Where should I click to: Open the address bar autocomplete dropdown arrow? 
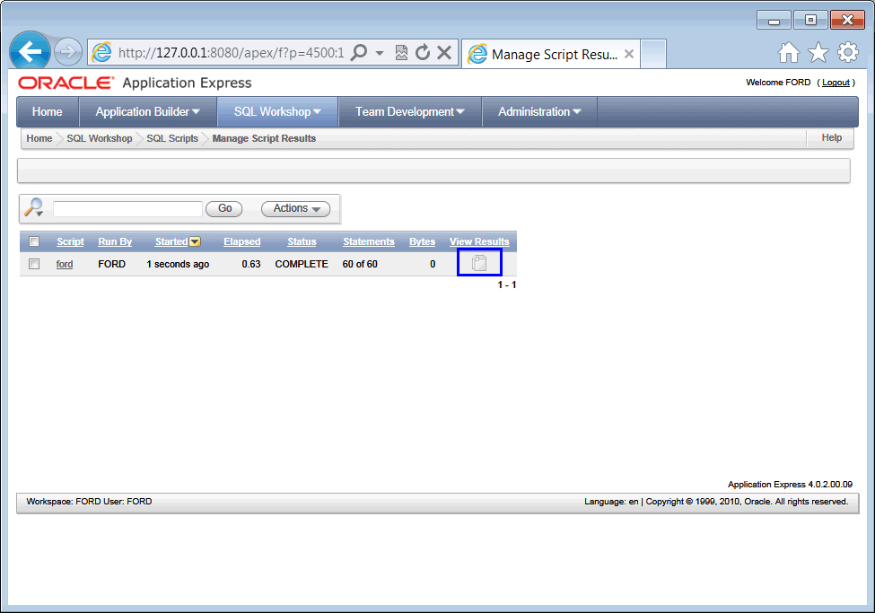380,53
